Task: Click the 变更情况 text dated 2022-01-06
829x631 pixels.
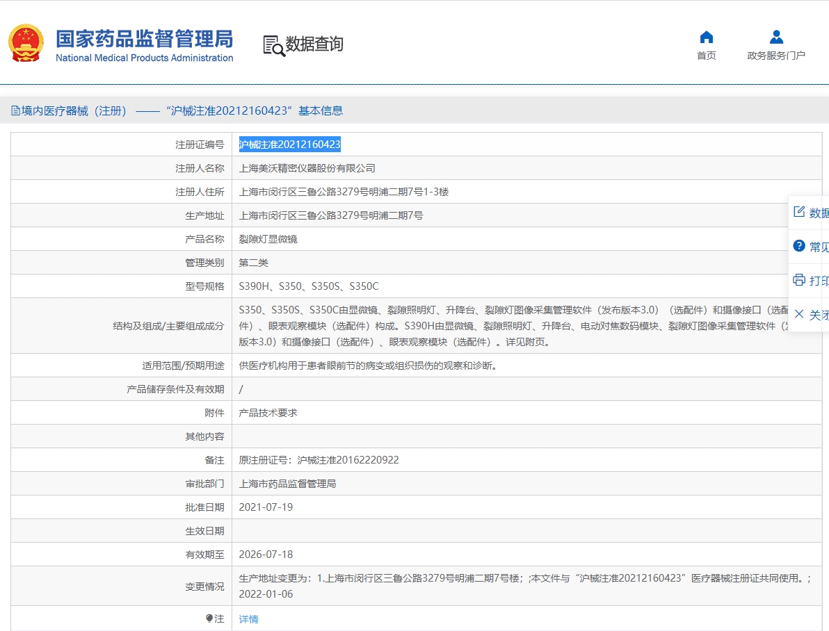Action: click(524, 586)
